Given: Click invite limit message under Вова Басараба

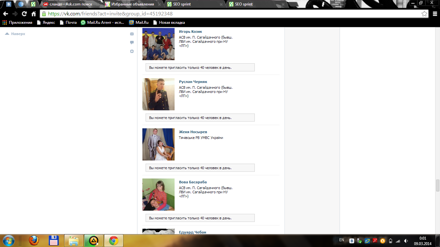Looking at the screenshot, I should tap(200, 218).
